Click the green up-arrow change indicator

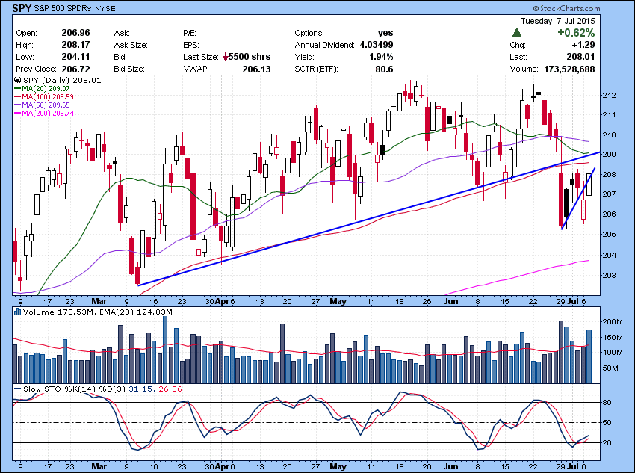click(516, 32)
